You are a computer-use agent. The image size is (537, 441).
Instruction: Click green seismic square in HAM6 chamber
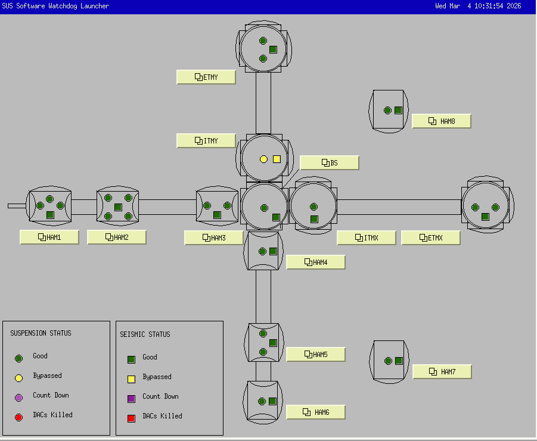[273, 401]
